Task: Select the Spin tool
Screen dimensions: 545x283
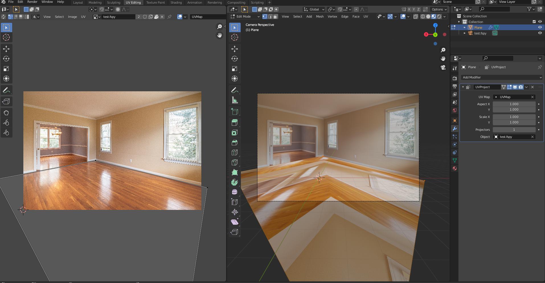Action: point(235,182)
